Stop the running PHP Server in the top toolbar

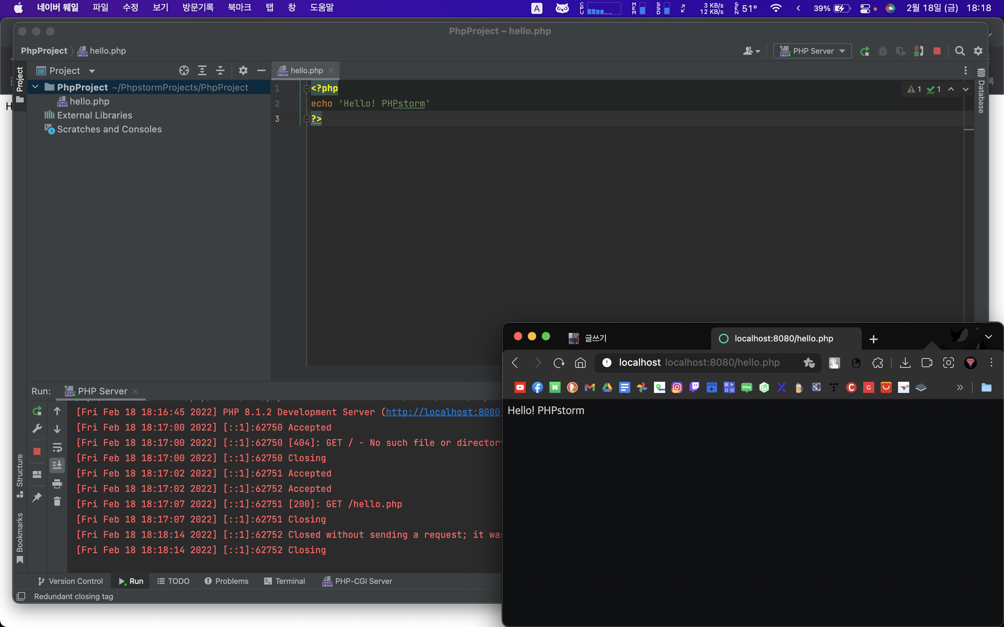937,51
